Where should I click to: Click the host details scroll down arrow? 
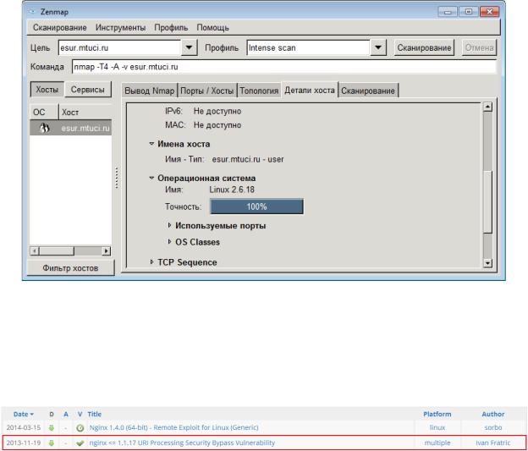tap(487, 262)
